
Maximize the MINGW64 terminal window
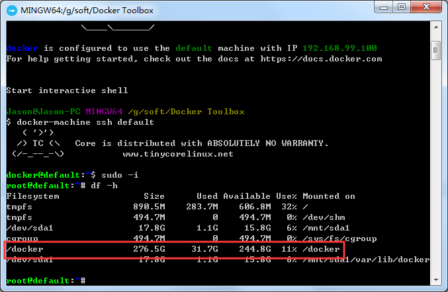pos(402,7)
